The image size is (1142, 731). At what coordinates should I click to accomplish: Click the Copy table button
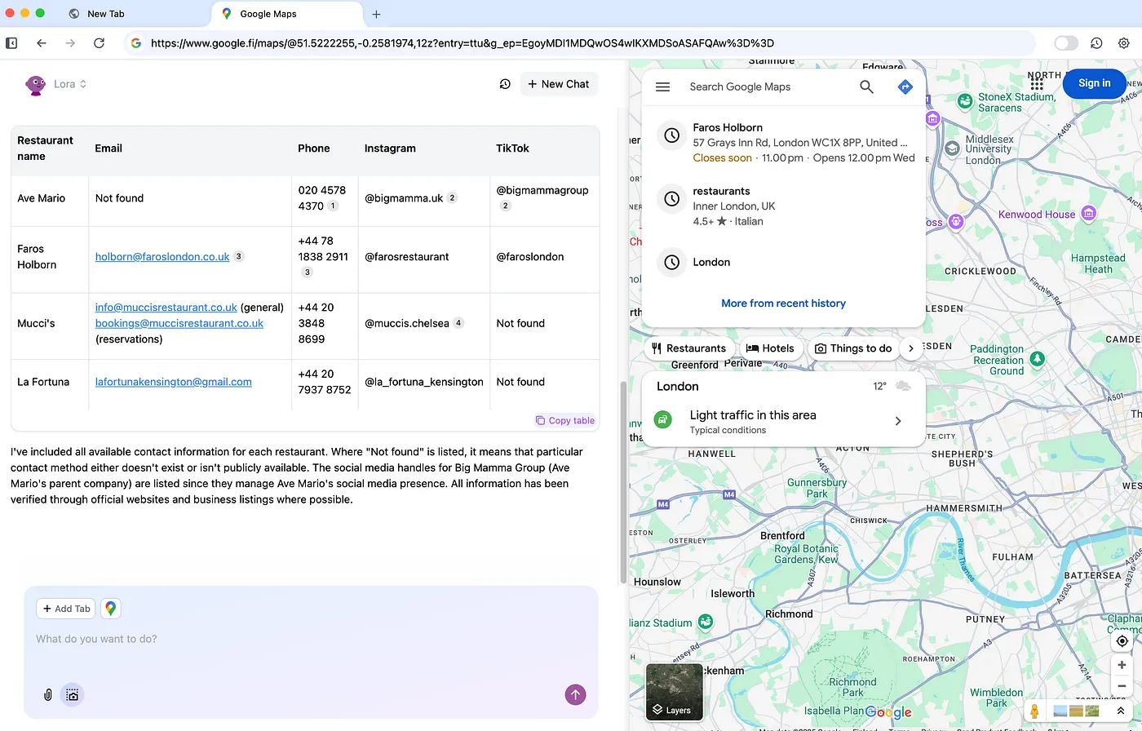pyautogui.click(x=565, y=420)
